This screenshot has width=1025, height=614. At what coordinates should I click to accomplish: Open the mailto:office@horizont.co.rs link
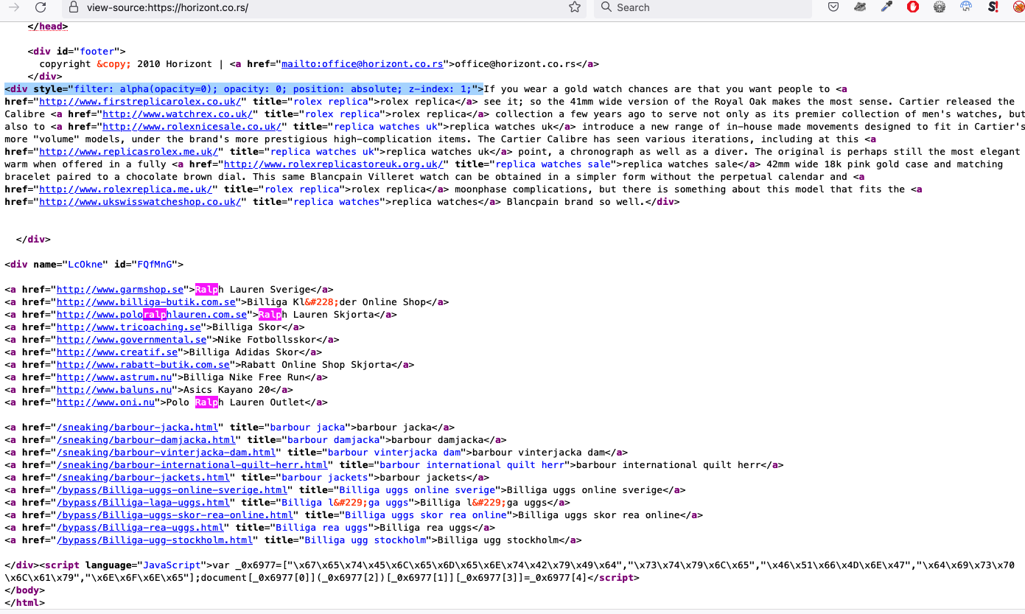[x=363, y=64]
